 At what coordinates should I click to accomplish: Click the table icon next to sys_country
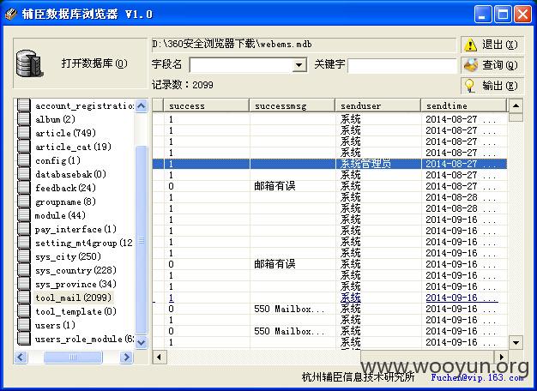pos(24,270)
